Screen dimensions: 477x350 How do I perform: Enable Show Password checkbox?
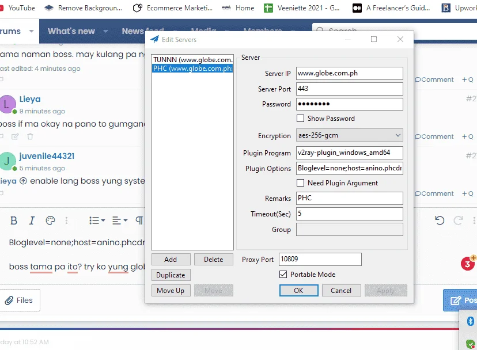300,118
